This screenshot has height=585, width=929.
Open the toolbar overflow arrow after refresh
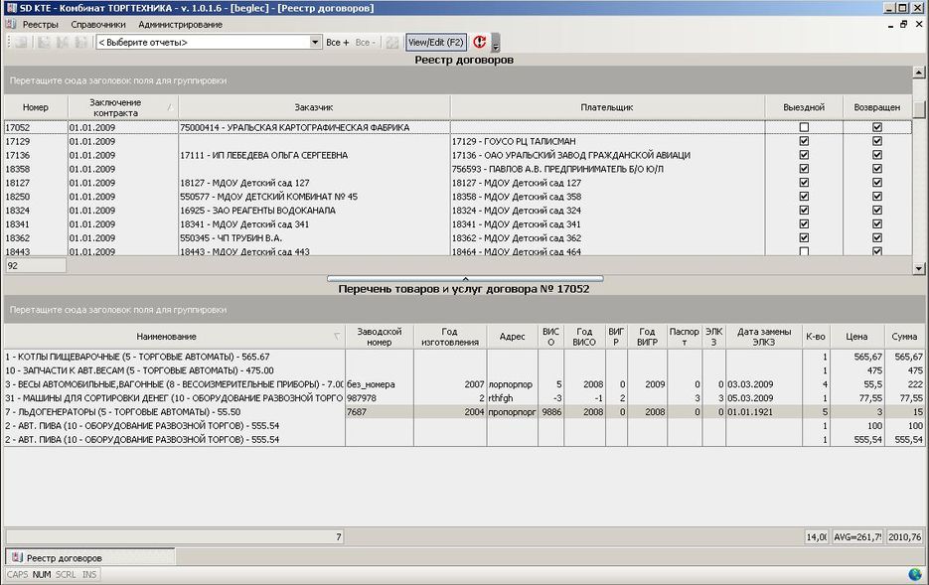point(496,43)
